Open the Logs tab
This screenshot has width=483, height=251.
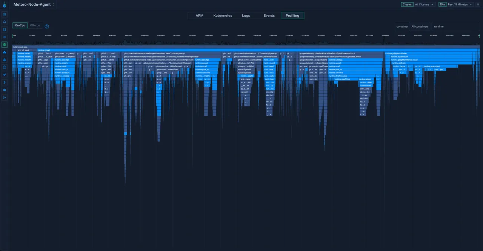(246, 15)
